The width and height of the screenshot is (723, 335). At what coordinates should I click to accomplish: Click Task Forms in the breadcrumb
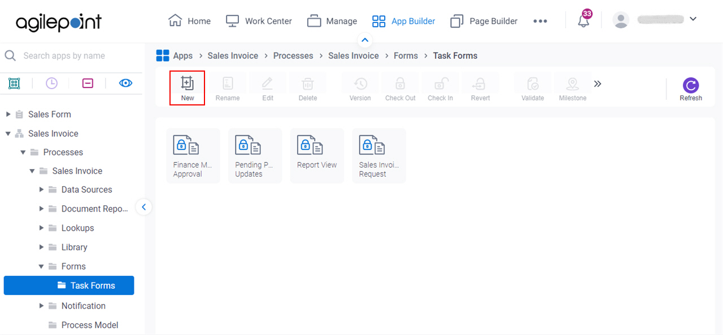tap(455, 56)
